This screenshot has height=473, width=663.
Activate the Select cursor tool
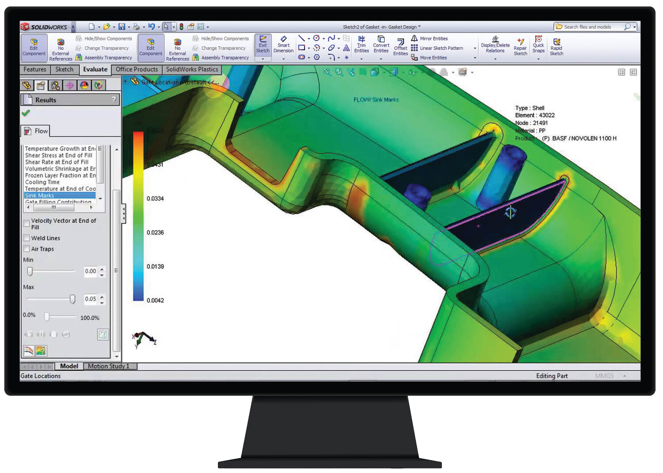click(x=166, y=27)
